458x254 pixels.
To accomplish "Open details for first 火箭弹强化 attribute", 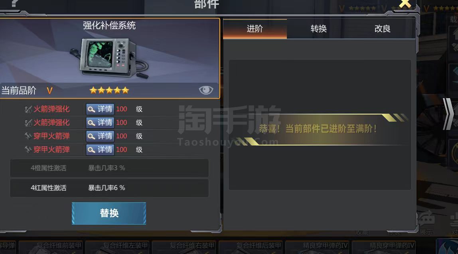I will tap(100, 109).
